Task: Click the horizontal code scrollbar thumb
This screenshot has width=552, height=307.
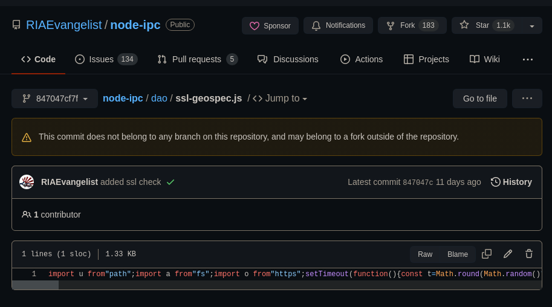Action: [35, 285]
